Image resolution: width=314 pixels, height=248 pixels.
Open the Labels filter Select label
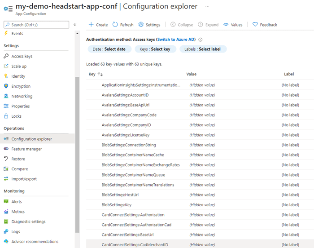[203, 49]
